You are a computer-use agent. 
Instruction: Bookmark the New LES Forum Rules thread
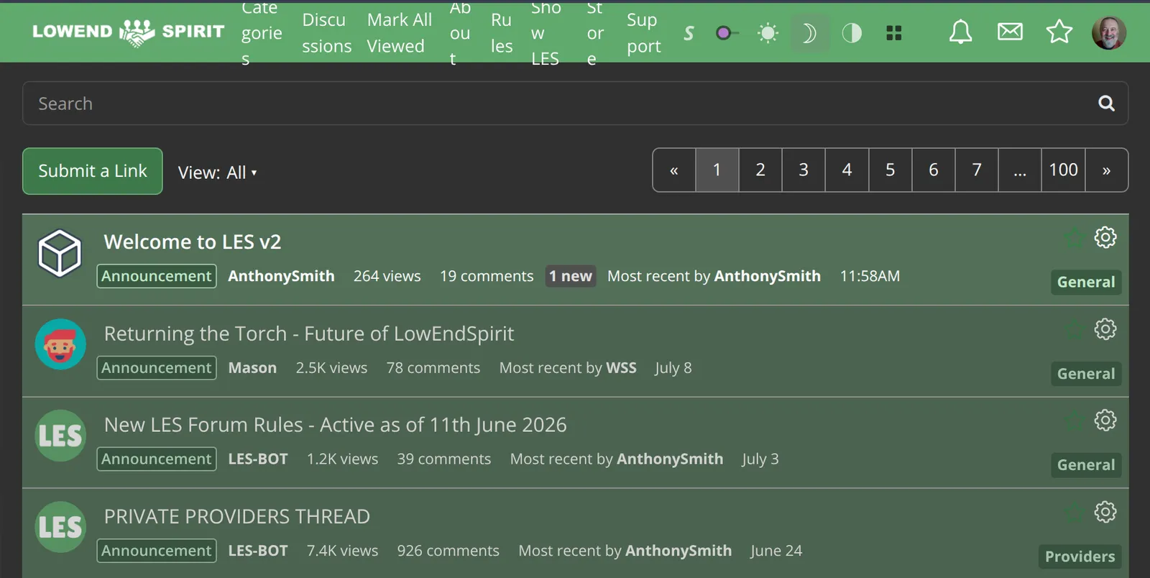click(1074, 421)
